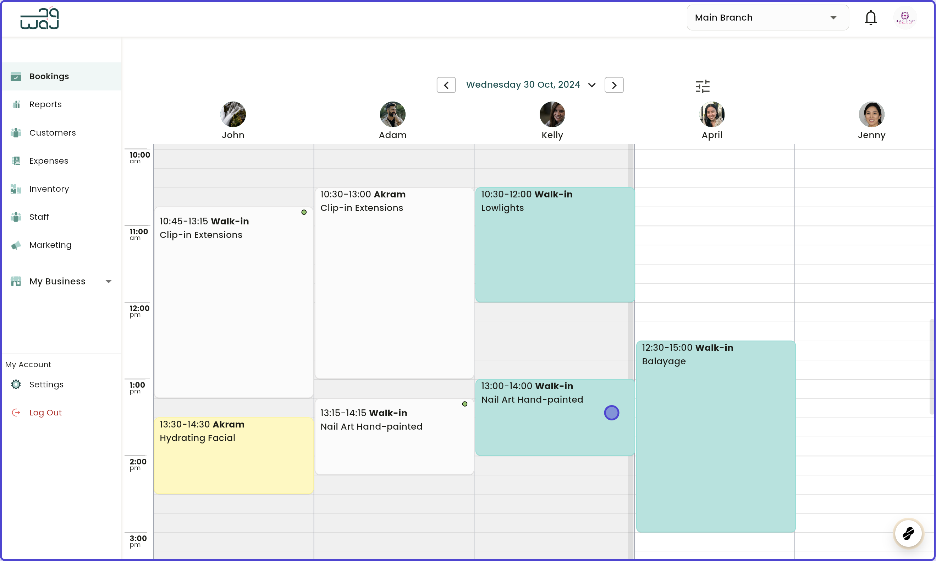The width and height of the screenshot is (936, 561).
Task: Open Settings from My Account
Action: click(46, 385)
